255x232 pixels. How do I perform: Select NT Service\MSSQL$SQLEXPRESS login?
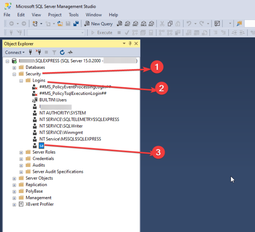pyautogui.click(x=70, y=139)
